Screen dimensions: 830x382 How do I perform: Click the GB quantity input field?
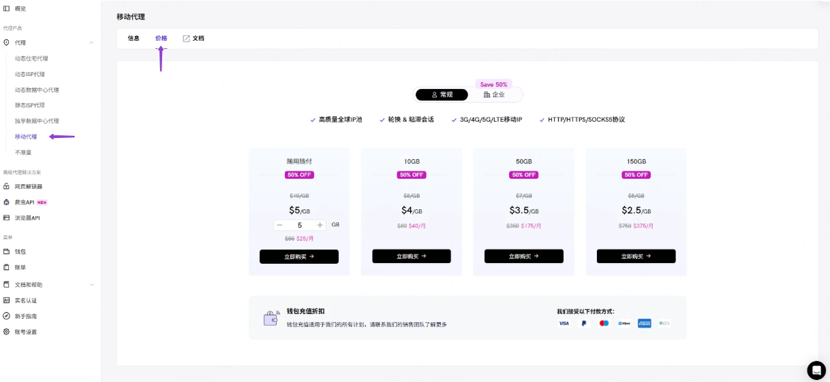coord(300,225)
